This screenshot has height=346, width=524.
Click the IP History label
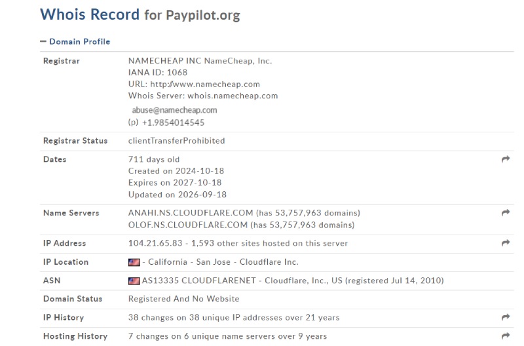[64, 318]
